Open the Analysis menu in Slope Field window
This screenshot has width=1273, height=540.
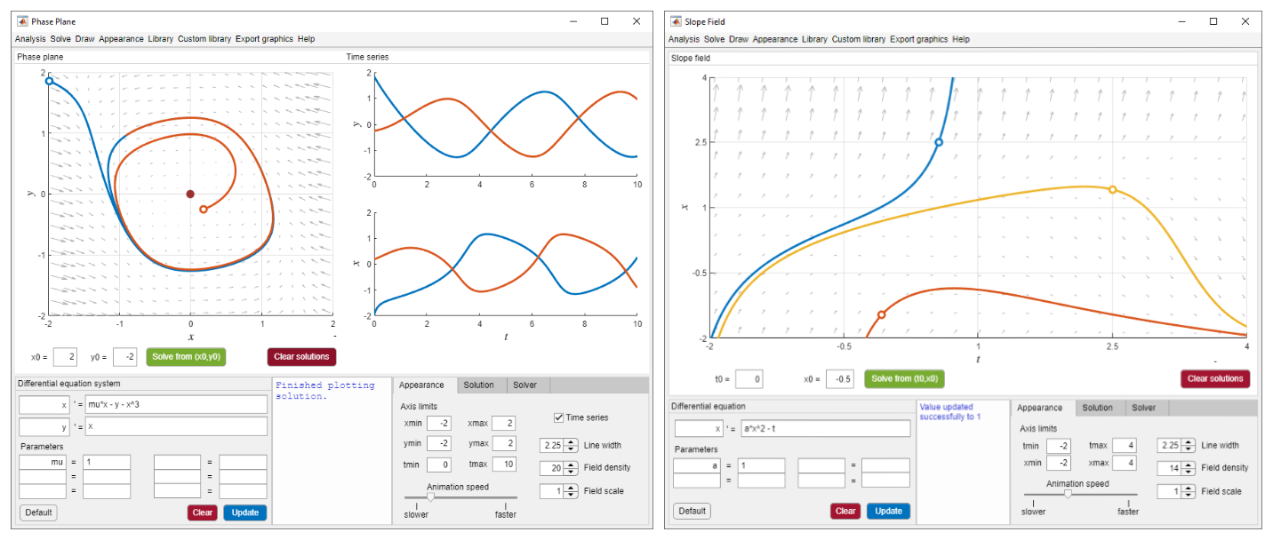[684, 39]
